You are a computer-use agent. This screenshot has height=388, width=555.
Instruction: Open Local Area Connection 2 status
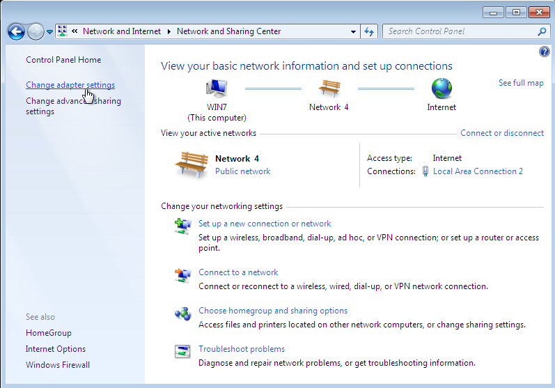click(478, 171)
